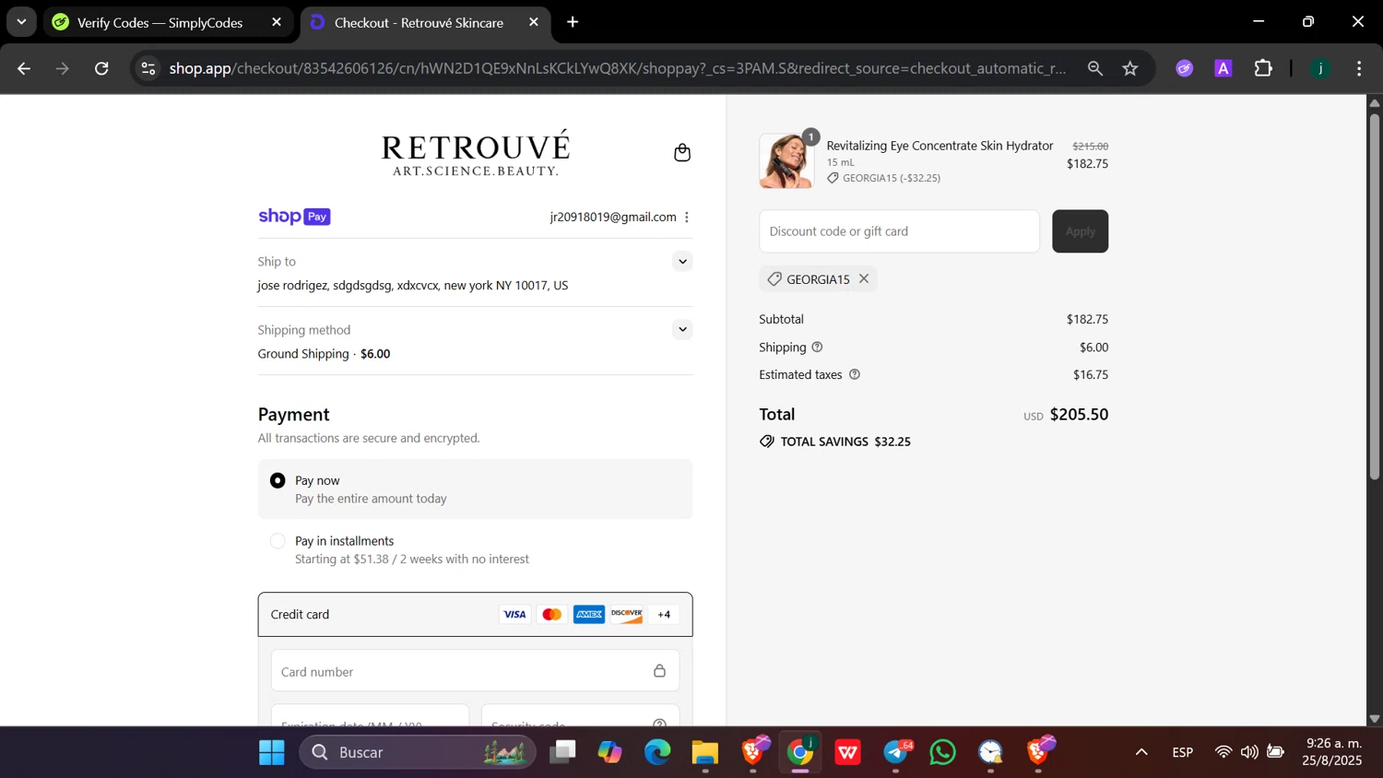Remove the GEORGIA15 discount code
The height and width of the screenshot is (778, 1383).
tap(864, 278)
